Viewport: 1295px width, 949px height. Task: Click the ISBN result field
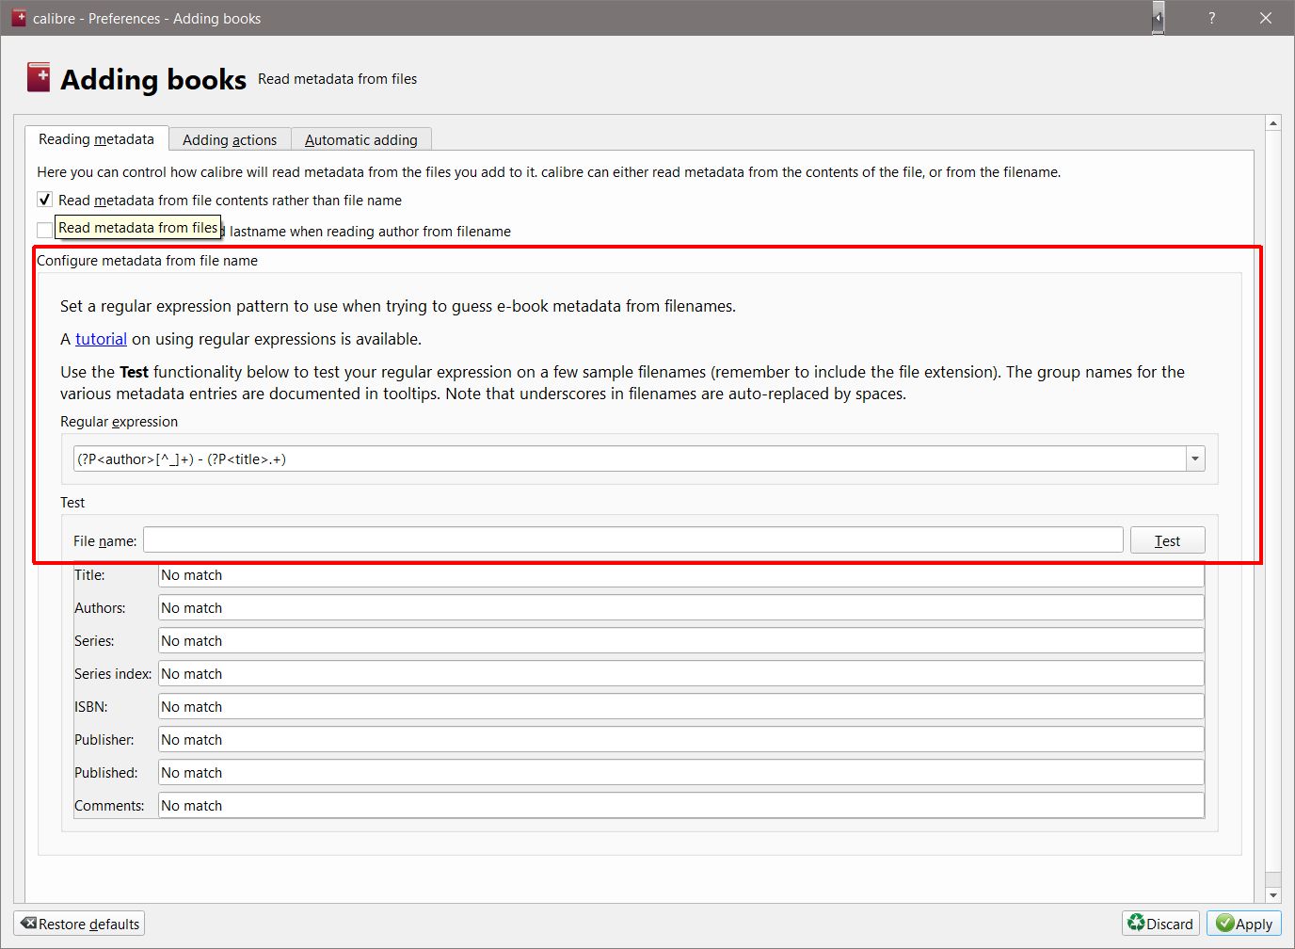pyautogui.click(x=681, y=707)
